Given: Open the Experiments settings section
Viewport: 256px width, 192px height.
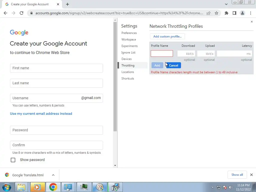Looking at the screenshot, I should [x=129, y=46].
